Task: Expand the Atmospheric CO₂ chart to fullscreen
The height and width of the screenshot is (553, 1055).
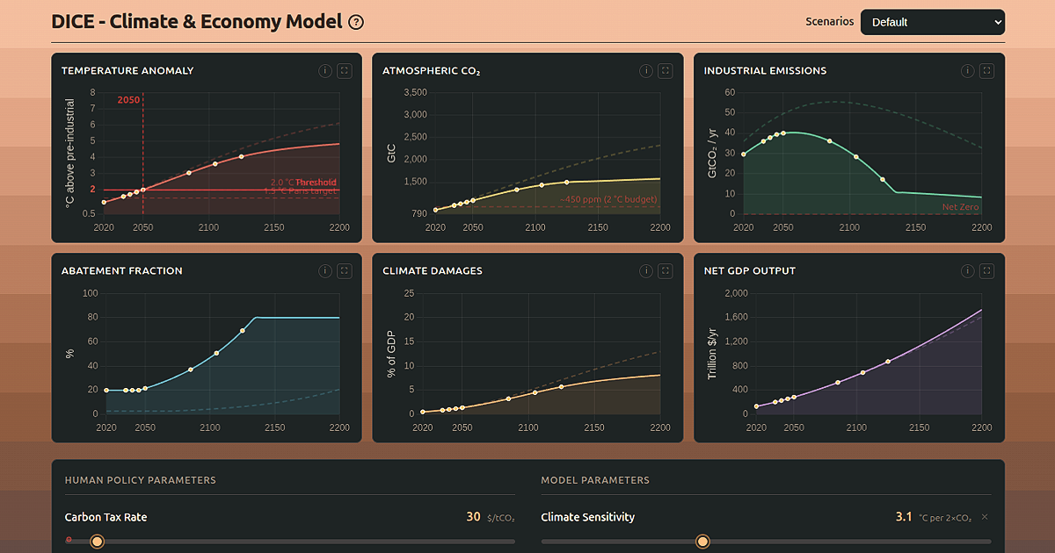Action: click(x=666, y=71)
